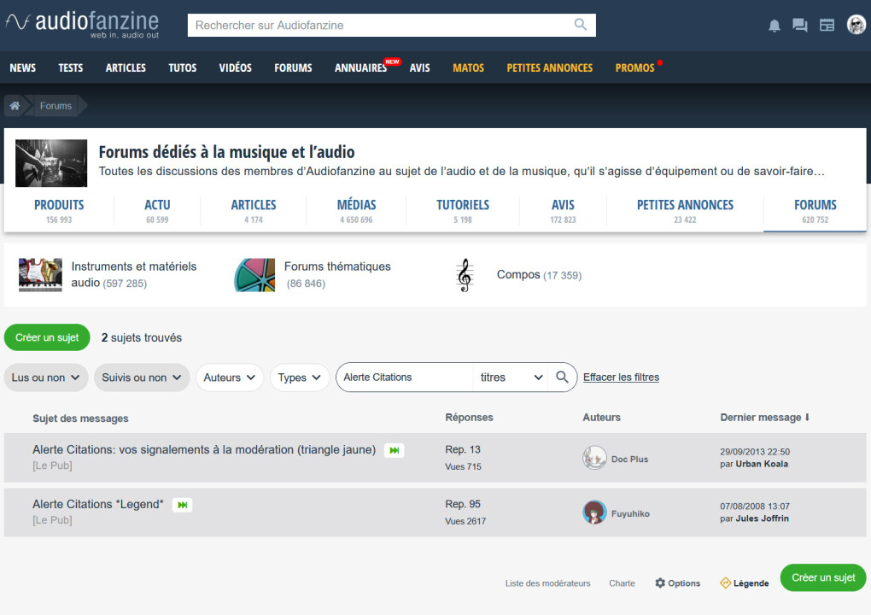Go to home via breadcrumb house icon
871x615 pixels.
click(15, 106)
